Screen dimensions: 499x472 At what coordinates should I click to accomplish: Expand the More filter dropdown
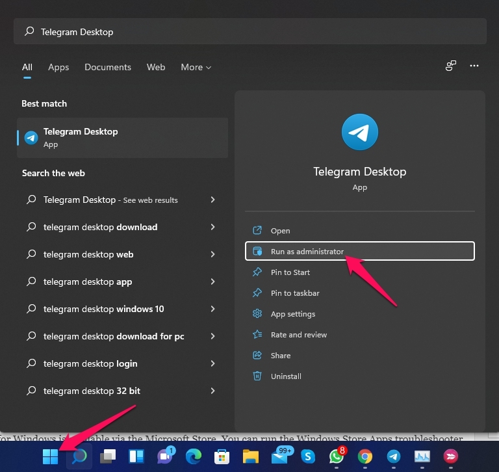(196, 67)
